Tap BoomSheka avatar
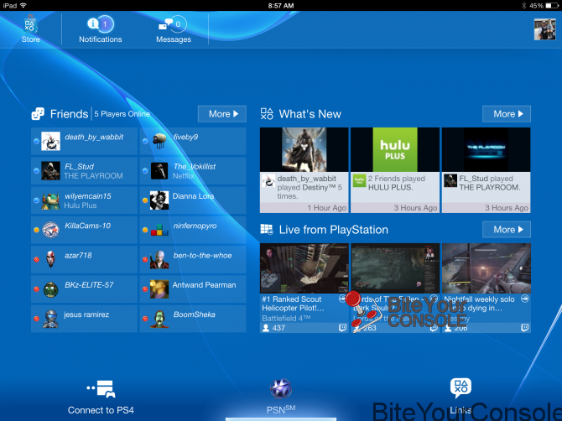 pos(159,319)
